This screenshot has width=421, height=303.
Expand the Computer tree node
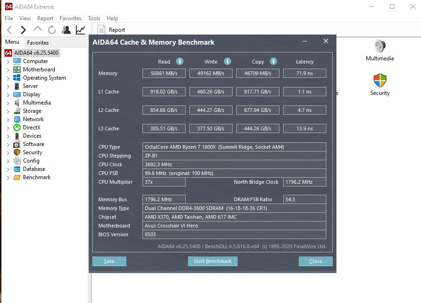point(8,62)
